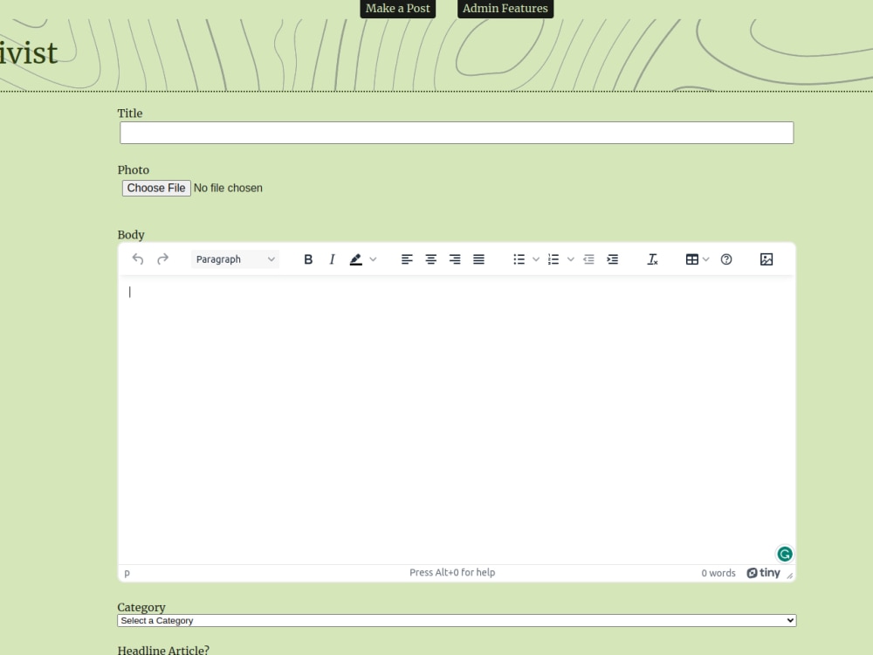Image resolution: width=873 pixels, height=655 pixels.
Task: Increase the paragraph indent
Action: [x=613, y=259]
